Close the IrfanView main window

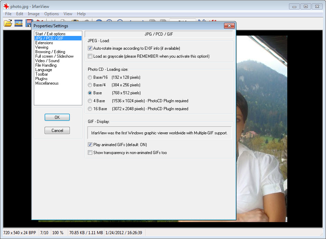click(x=317, y=7)
